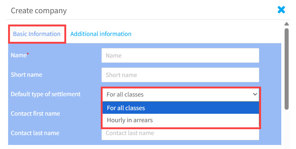Click into the Short name text box
The width and height of the screenshot is (296, 149).
pyautogui.click(x=180, y=75)
